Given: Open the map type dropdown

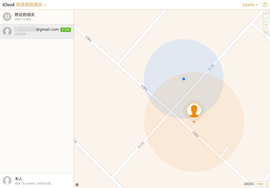Looking at the screenshot, I should 262,184.
